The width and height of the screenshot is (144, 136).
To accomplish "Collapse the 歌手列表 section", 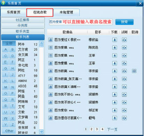I will point(23,37).
